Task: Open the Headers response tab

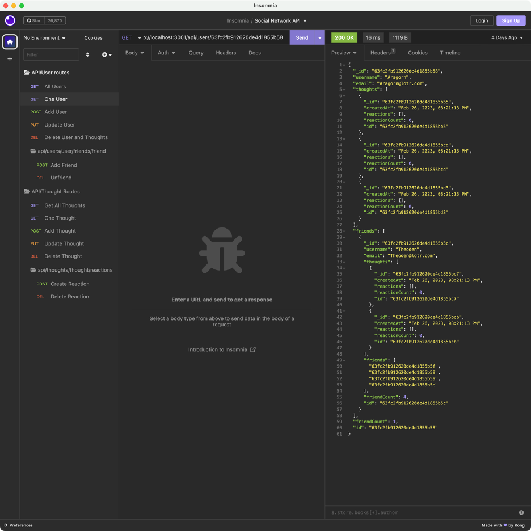Action: click(x=380, y=52)
